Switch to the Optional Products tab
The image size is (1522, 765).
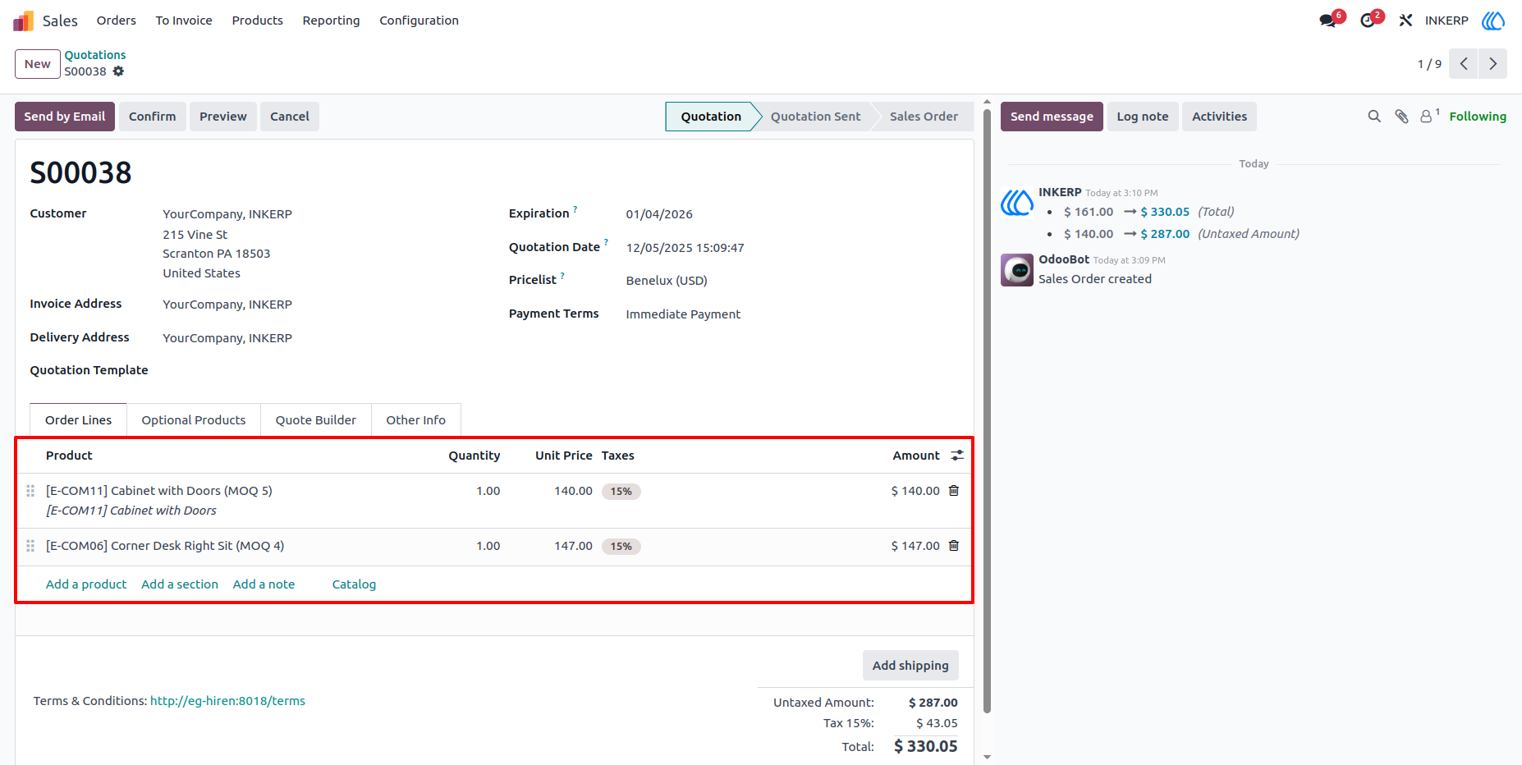[194, 420]
